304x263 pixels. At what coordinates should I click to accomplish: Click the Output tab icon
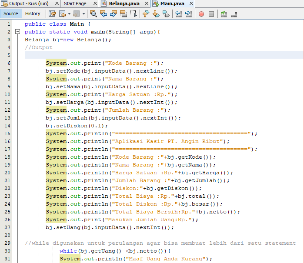4,3
